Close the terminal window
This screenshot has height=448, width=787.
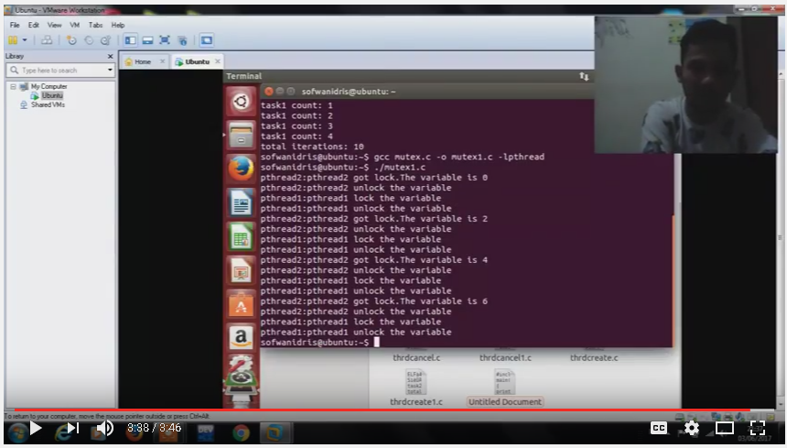[268, 92]
